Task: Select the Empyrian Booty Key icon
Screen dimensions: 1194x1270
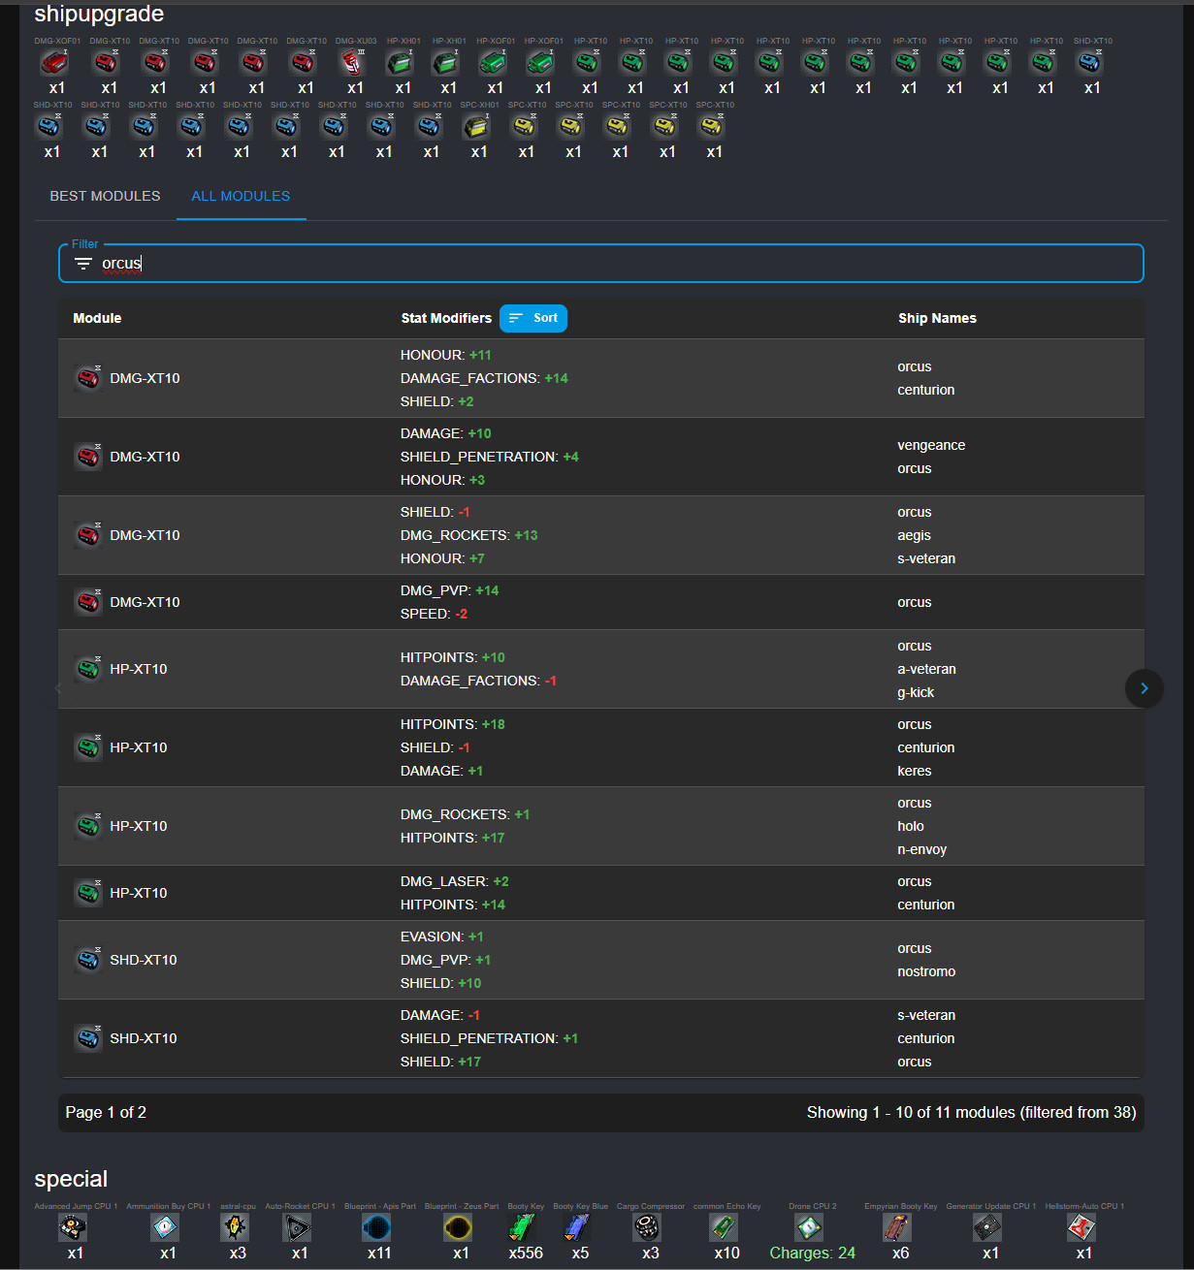Action: (897, 1227)
